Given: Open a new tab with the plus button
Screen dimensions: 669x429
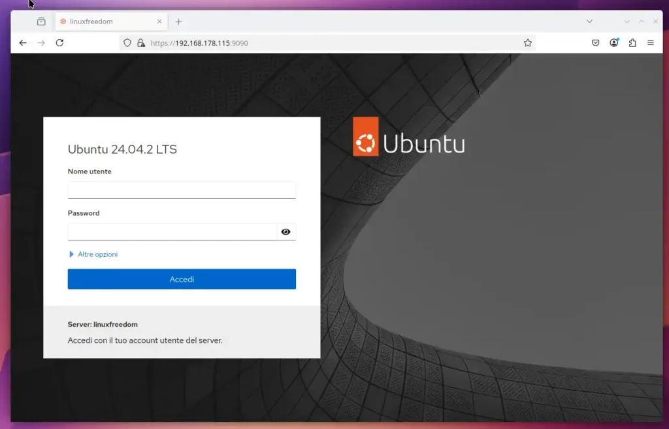Looking at the screenshot, I should 179,22.
